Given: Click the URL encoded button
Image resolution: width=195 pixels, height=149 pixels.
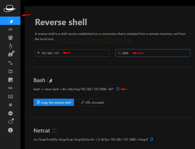Looking at the screenshot, I should coord(92,102).
